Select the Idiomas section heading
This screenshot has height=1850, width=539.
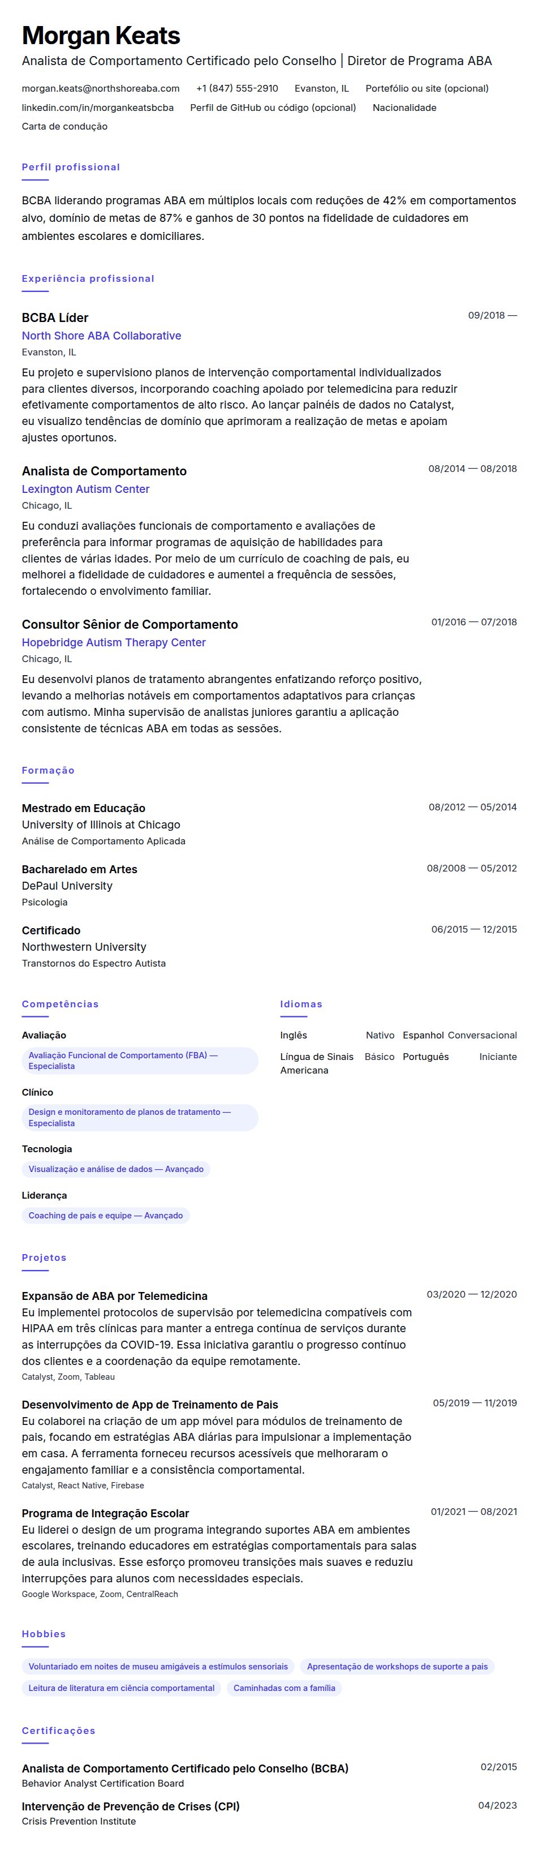(301, 1005)
